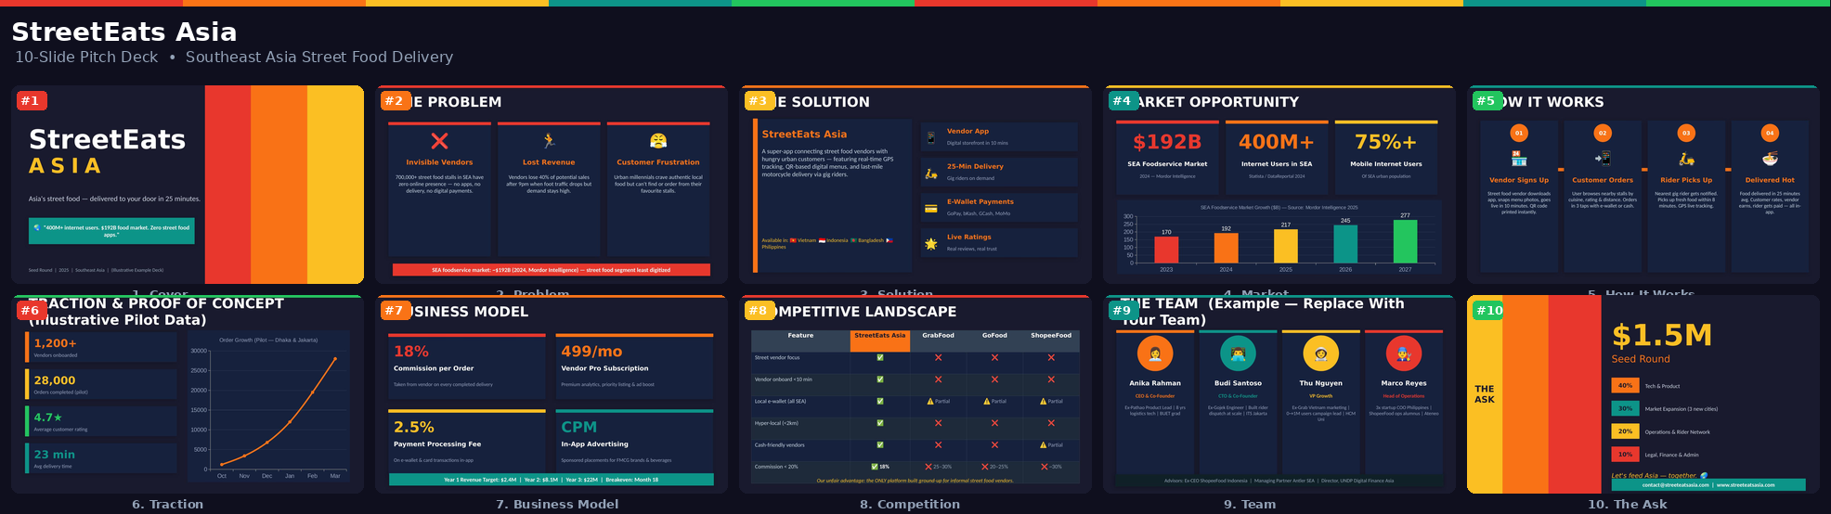The image size is (1831, 514).
Task: Open the StreetEats Asia cover slide thumbnail
Action: 188,185
